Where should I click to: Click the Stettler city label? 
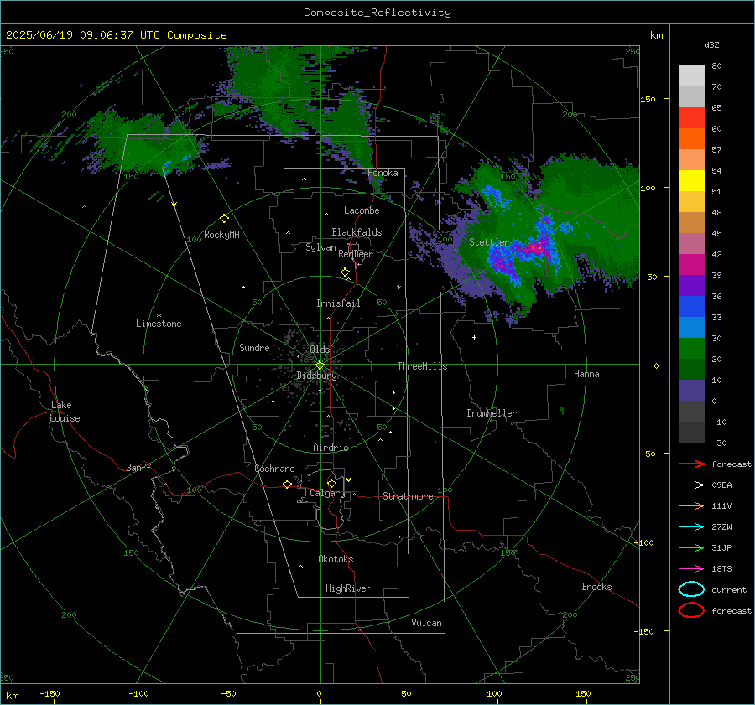[489, 242]
